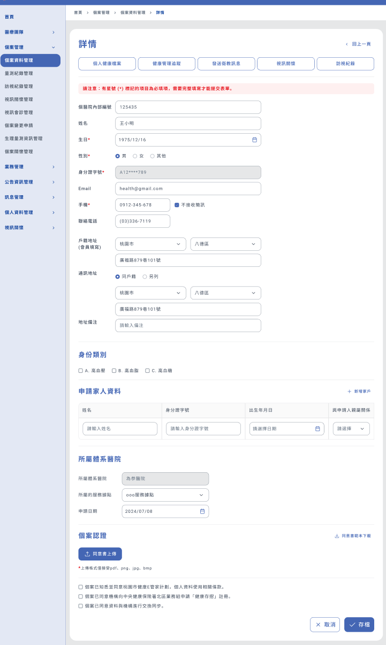Open date picker icon in family 出生年月日 field

(x=317, y=429)
